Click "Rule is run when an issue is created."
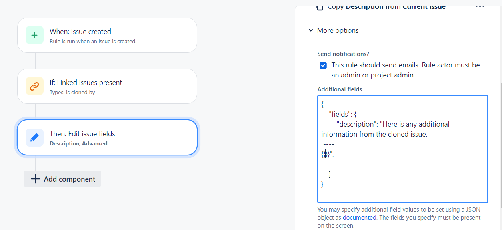 coord(93,41)
